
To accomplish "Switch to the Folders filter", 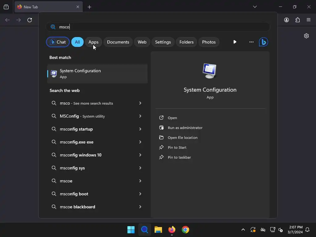I will click(x=186, y=42).
